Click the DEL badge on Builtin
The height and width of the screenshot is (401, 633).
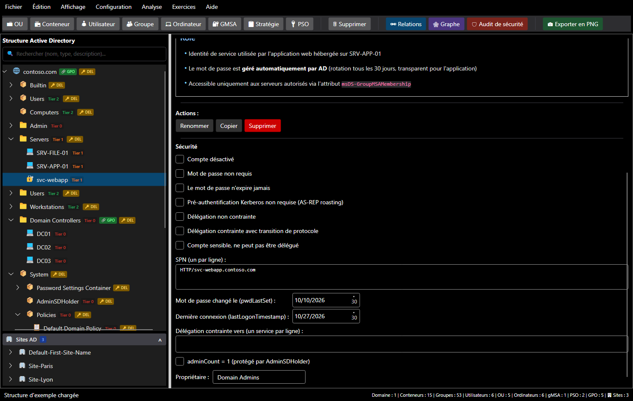pyautogui.click(x=57, y=85)
